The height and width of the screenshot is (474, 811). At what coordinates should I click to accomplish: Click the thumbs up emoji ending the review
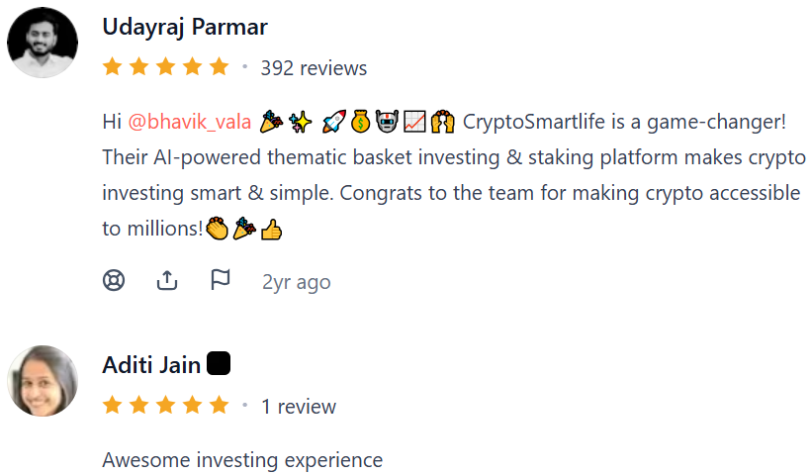pyautogui.click(x=271, y=230)
